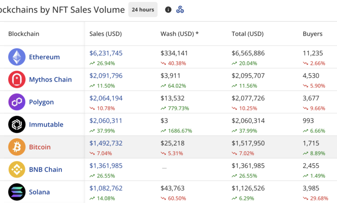Sort by the Buyers column header
Image resolution: width=337 pixels, height=203 pixels.
pos(312,34)
